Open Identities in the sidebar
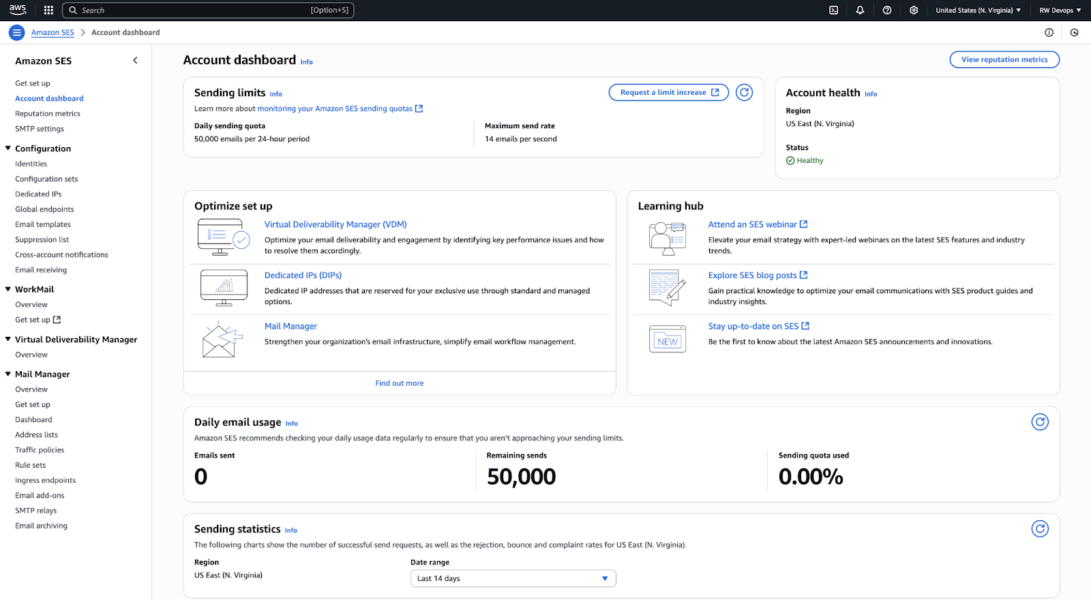 [31, 164]
